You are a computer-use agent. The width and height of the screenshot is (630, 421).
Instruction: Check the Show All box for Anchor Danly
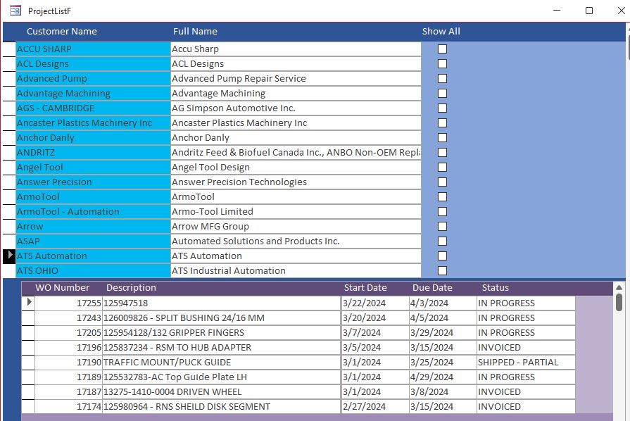coord(442,138)
